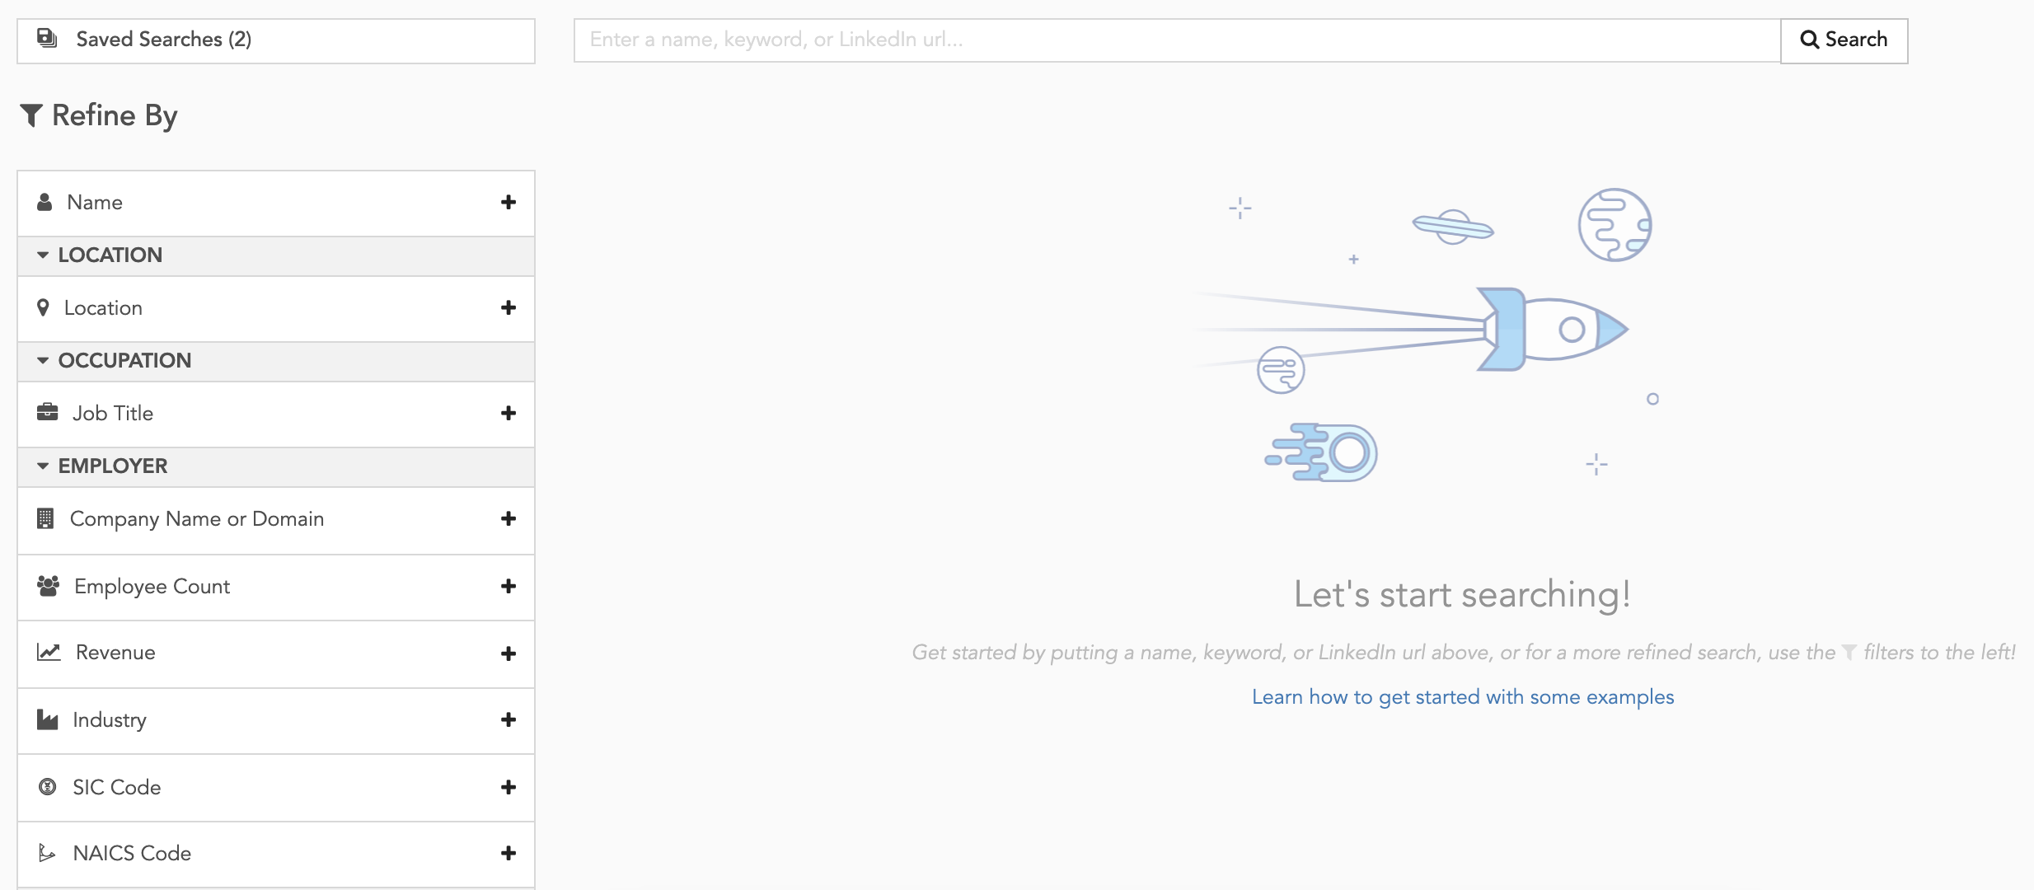
Task: Click the Saved Searches stacked-pages icon
Action: 47,38
